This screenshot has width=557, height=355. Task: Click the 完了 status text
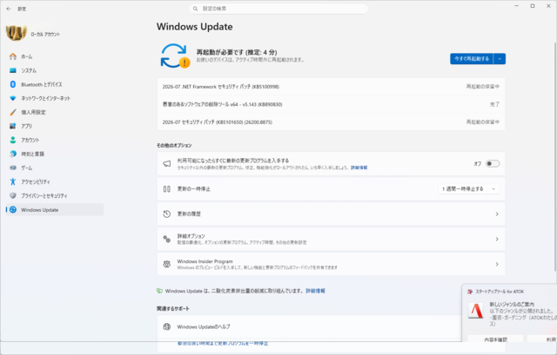[494, 104]
